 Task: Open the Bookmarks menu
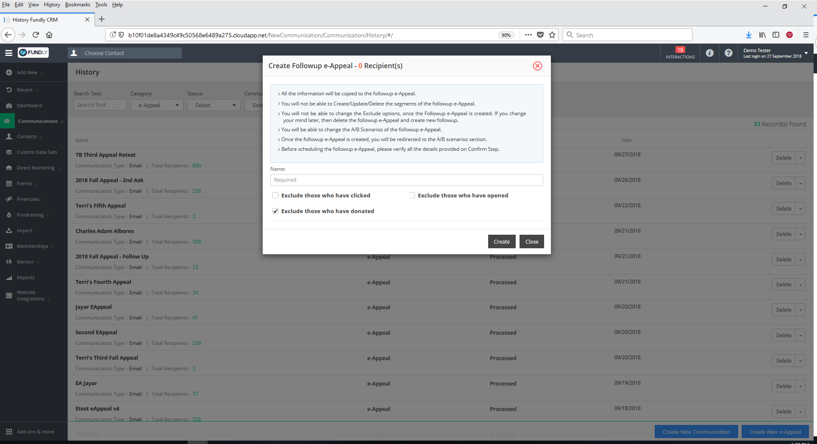pyautogui.click(x=78, y=5)
